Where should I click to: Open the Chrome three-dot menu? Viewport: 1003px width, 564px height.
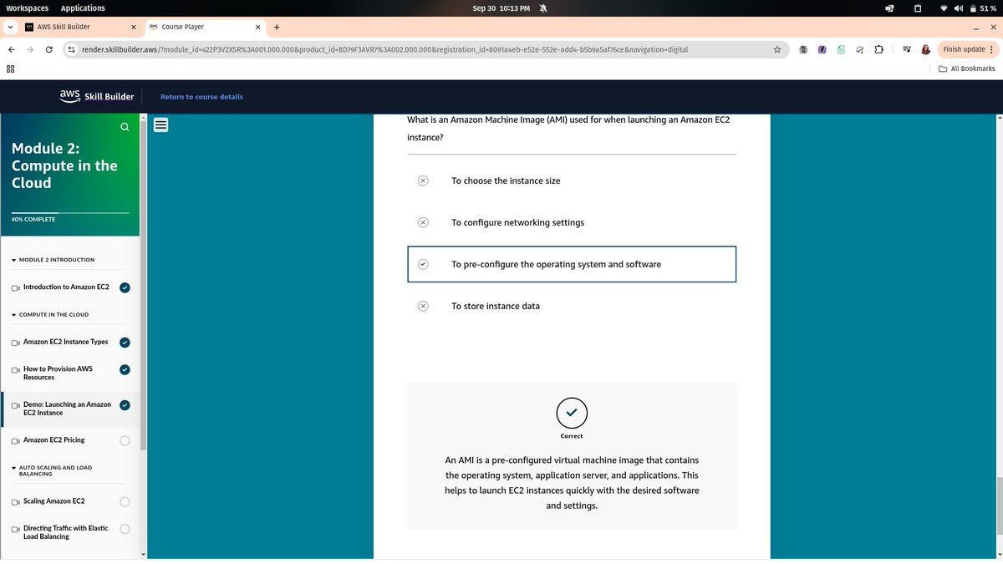point(992,49)
